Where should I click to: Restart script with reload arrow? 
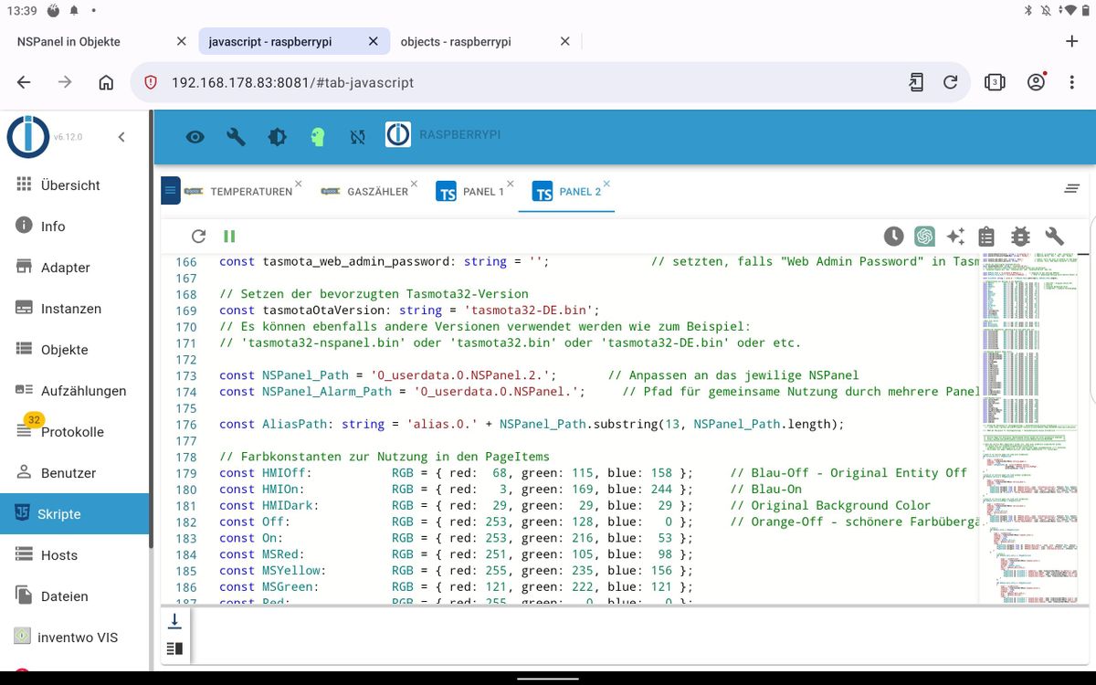[198, 237]
